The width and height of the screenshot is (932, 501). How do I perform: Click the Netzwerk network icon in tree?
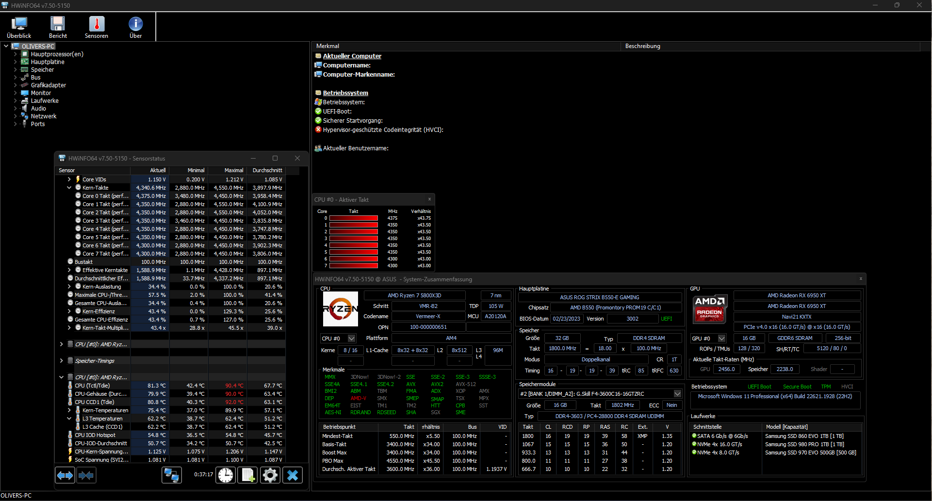pos(25,116)
